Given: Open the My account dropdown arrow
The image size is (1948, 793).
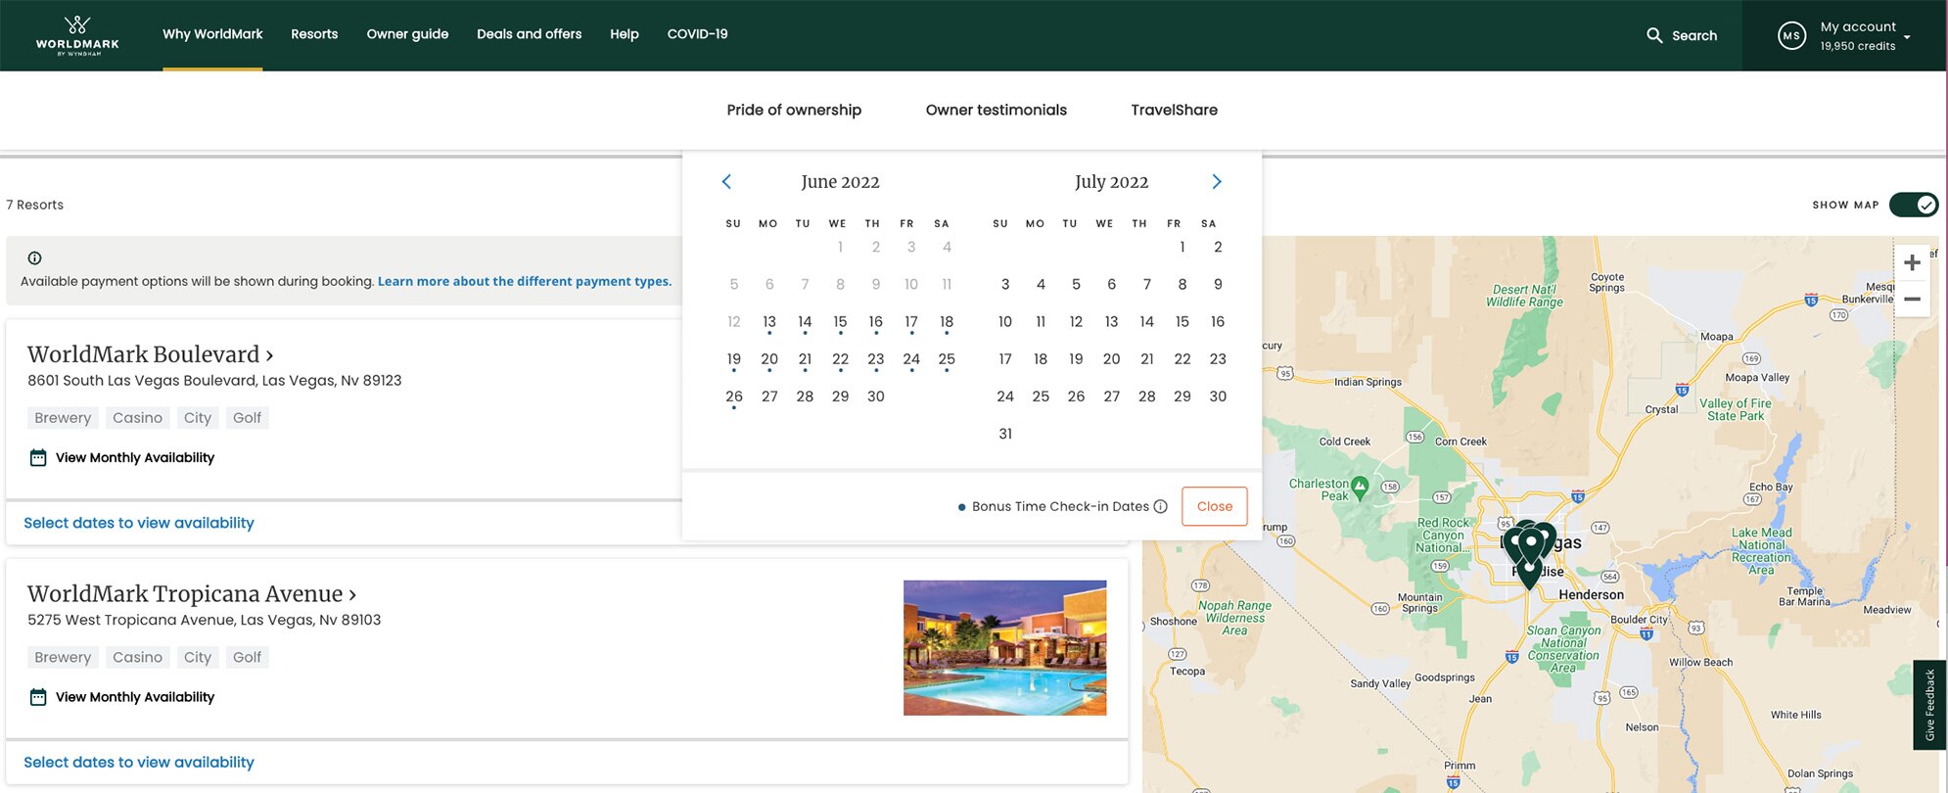Looking at the screenshot, I should tap(1907, 37).
